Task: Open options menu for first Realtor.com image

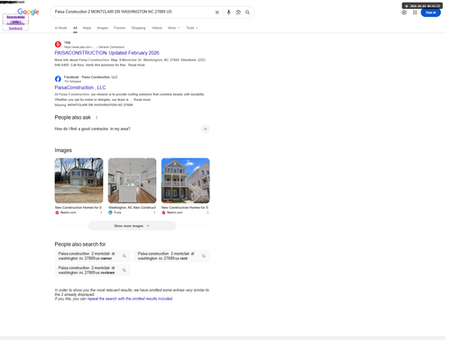Action: point(101,212)
